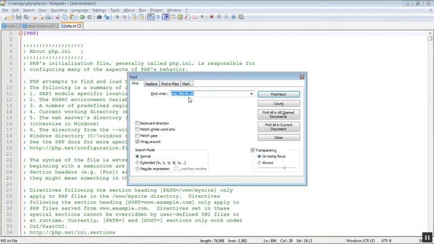The image size is (434, 244).
Task: Open the Encoding menu
Action: (59, 10)
